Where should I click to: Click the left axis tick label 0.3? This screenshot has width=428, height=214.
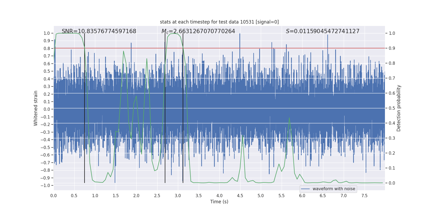pyautogui.click(x=47, y=86)
